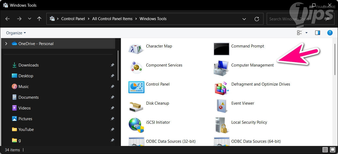338x154 pixels.
Task: Select OneDrive - Personal in sidebar
Action: (x=58, y=43)
